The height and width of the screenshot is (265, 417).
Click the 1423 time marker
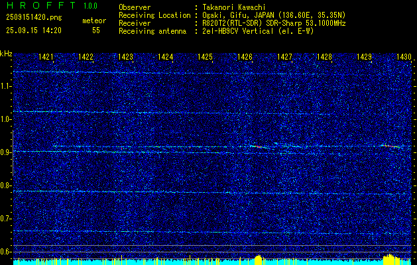tap(125, 57)
